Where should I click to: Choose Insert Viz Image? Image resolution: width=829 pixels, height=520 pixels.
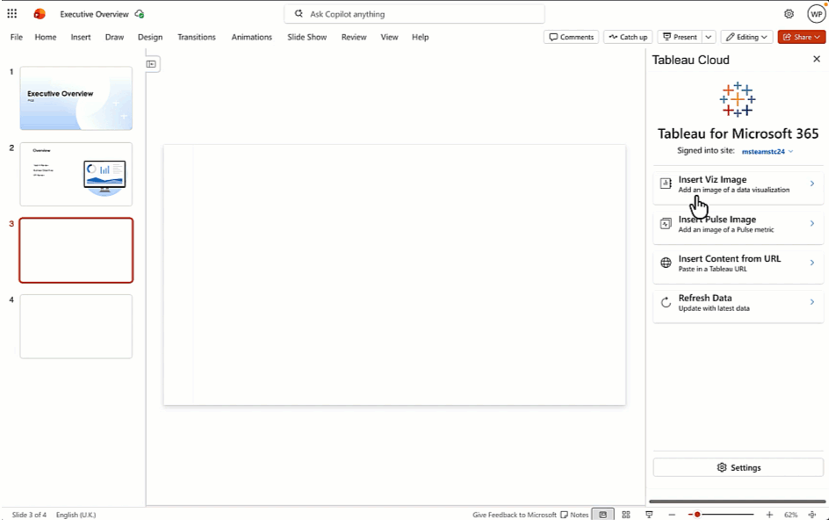(x=738, y=184)
